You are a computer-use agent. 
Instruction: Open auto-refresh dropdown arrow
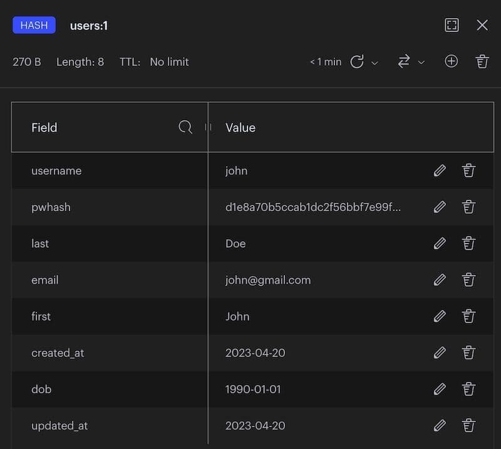pos(375,63)
